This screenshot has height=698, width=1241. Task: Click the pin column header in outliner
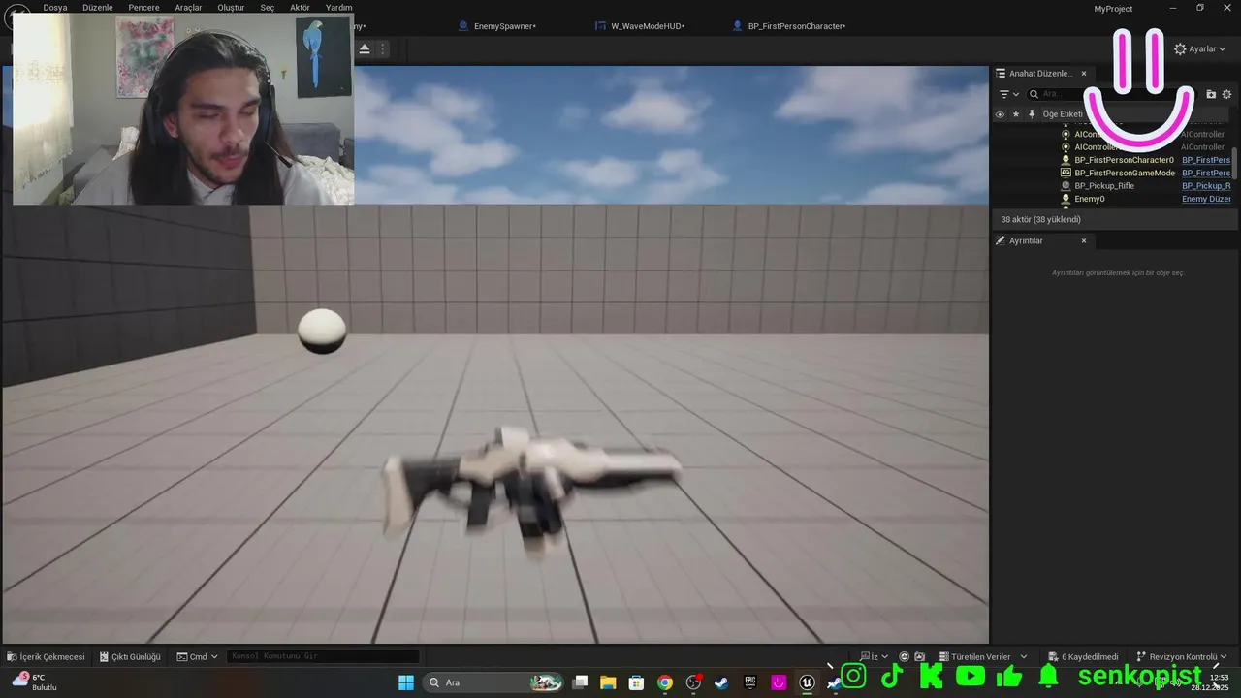[x=1032, y=113]
